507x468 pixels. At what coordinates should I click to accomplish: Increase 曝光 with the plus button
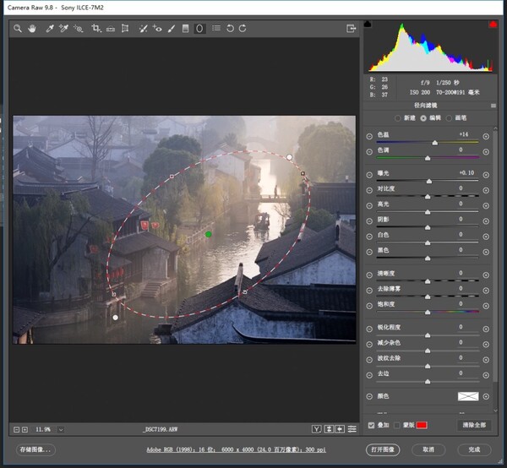[486, 175]
